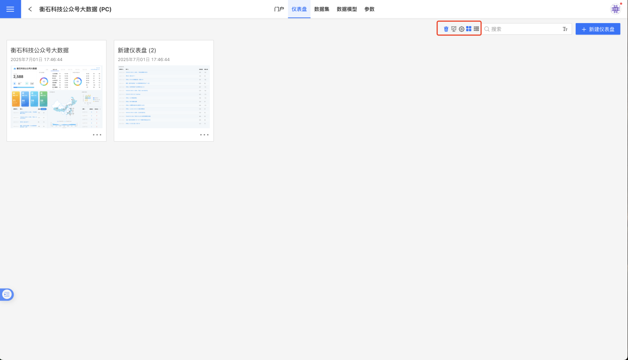Image resolution: width=628 pixels, height=360 pixels.
Task: Click the back arrow beside the app title
Action: pyautogui.click(x=30, y=9)
